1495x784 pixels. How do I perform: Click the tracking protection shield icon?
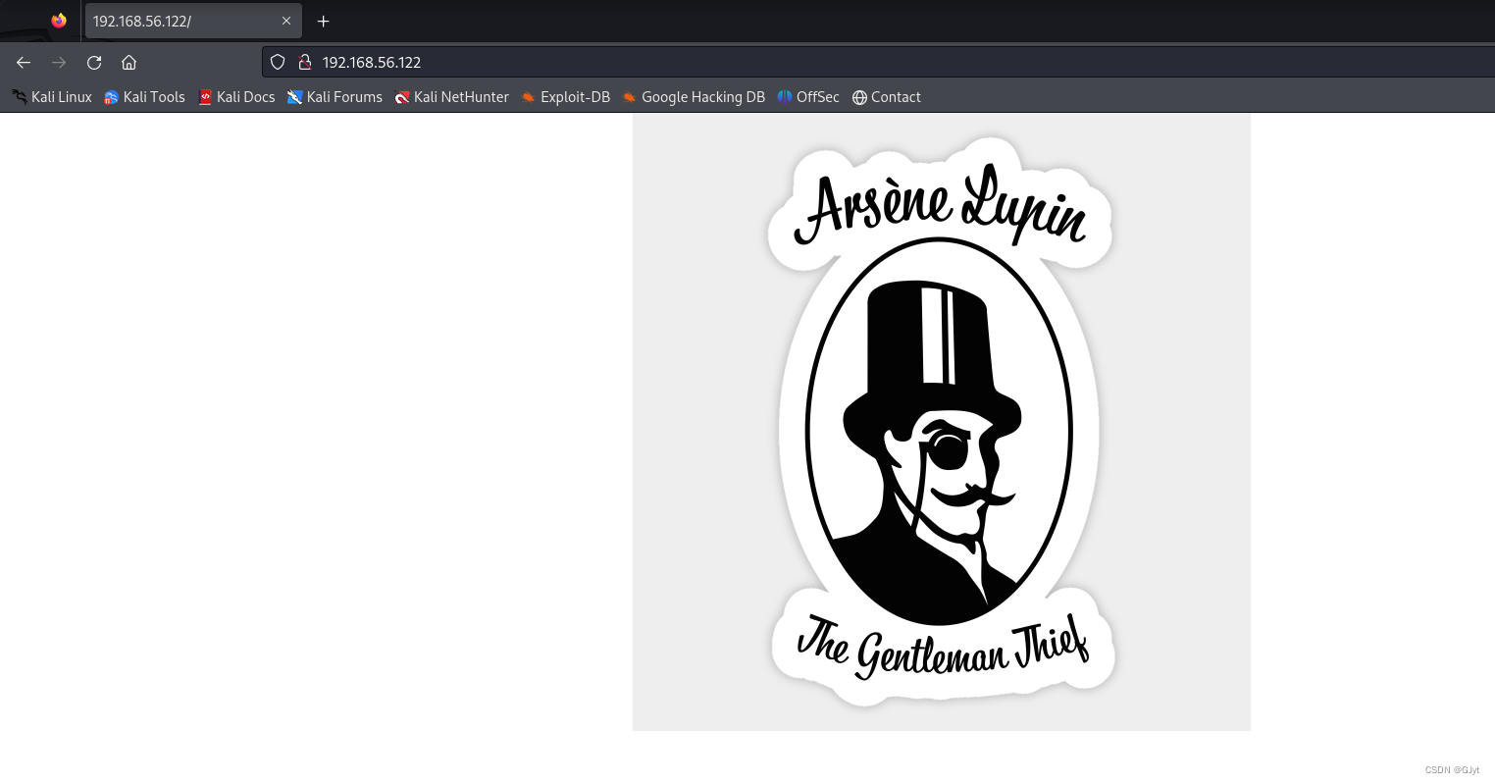tap(278, 62)
